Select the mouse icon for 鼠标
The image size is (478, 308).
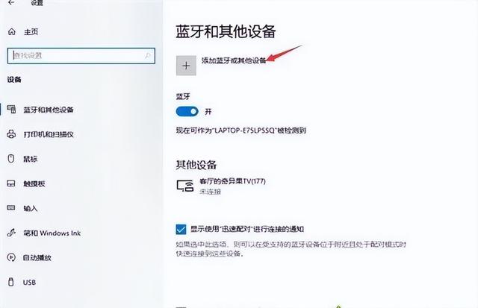[11, 159]
